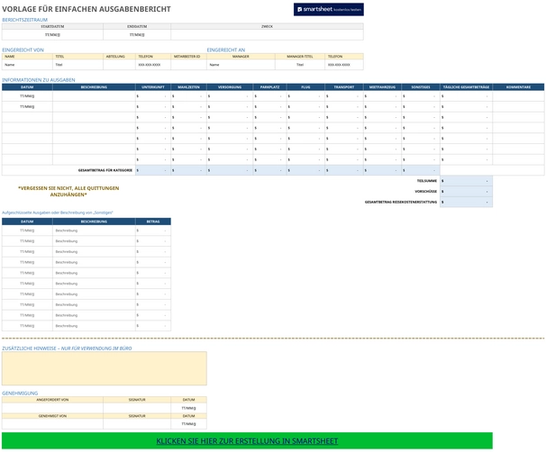The height and width of the screenshot is (452, 546).
Task: Click the GENEHMIGUNG section heading
Action: click(x=20, y=393)
